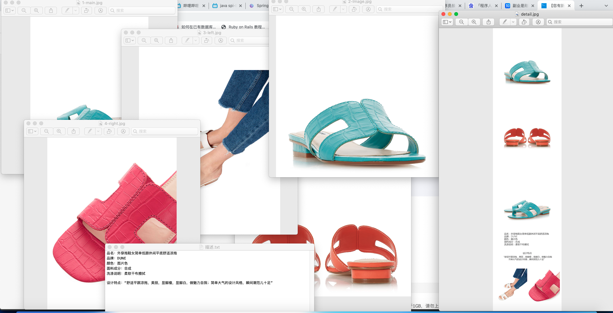Rotate image in 3-left.jpg window
Image resolution: width=613 pixels, height=313 pixels.
point(207,40)
